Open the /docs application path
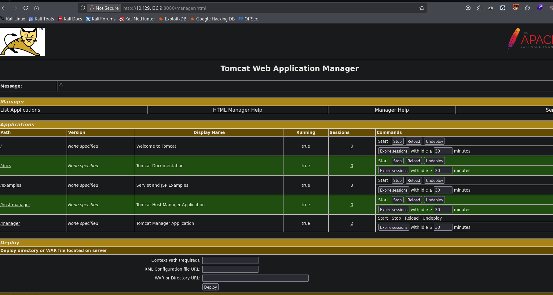Image resolution: width=553 pixels, height=295 pixels. point(6,166)
